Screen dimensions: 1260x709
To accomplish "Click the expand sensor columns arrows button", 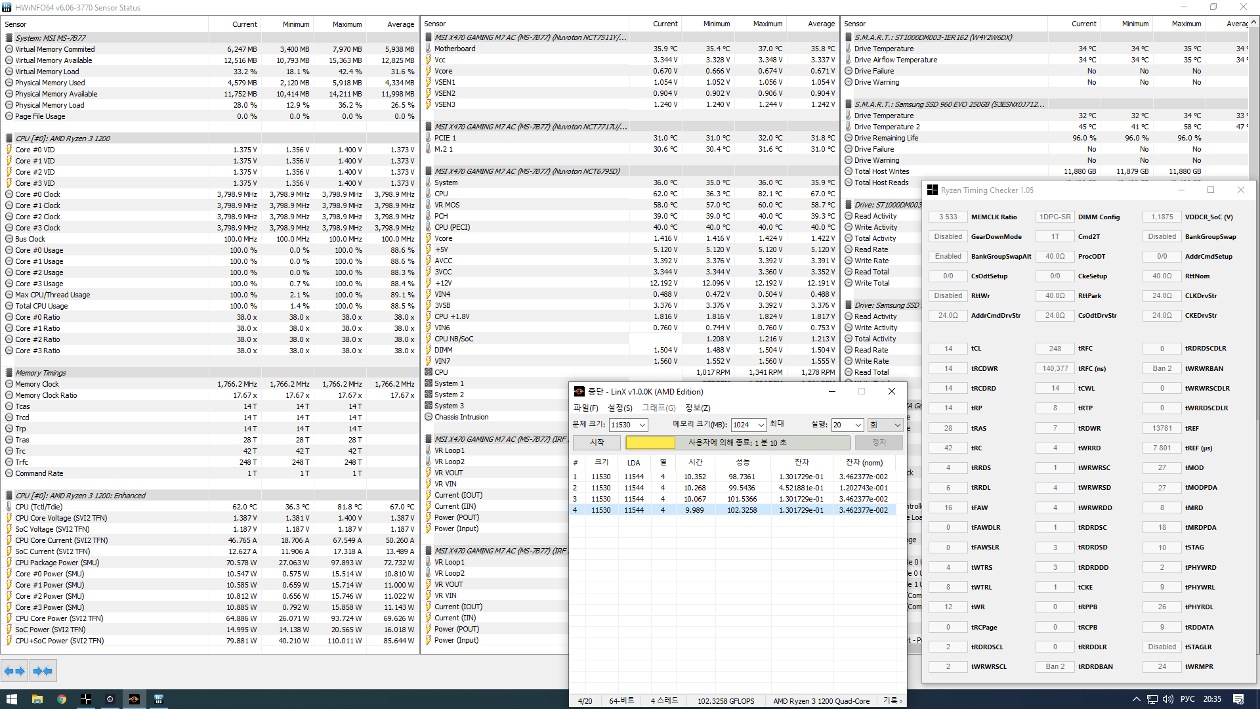I will pos(14,671).
